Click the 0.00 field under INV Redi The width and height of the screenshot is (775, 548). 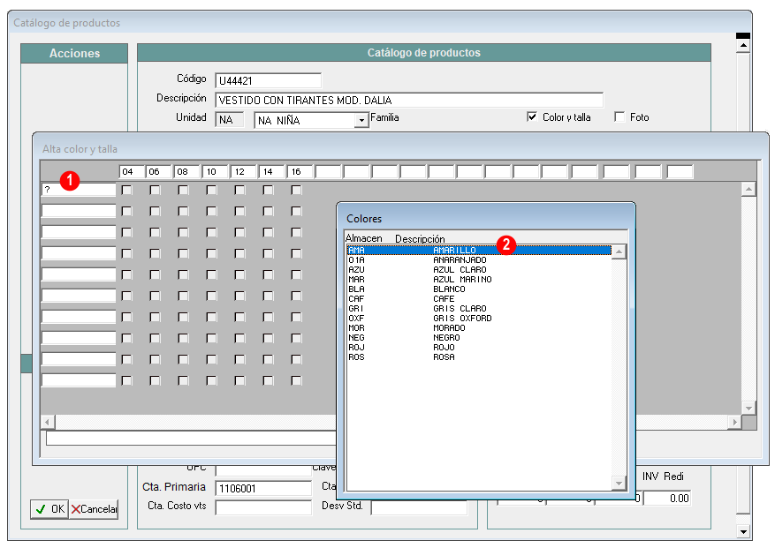667,498
